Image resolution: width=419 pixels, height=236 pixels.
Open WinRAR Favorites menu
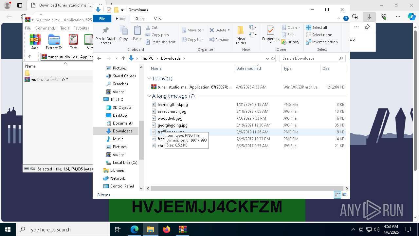click(81, 28)
